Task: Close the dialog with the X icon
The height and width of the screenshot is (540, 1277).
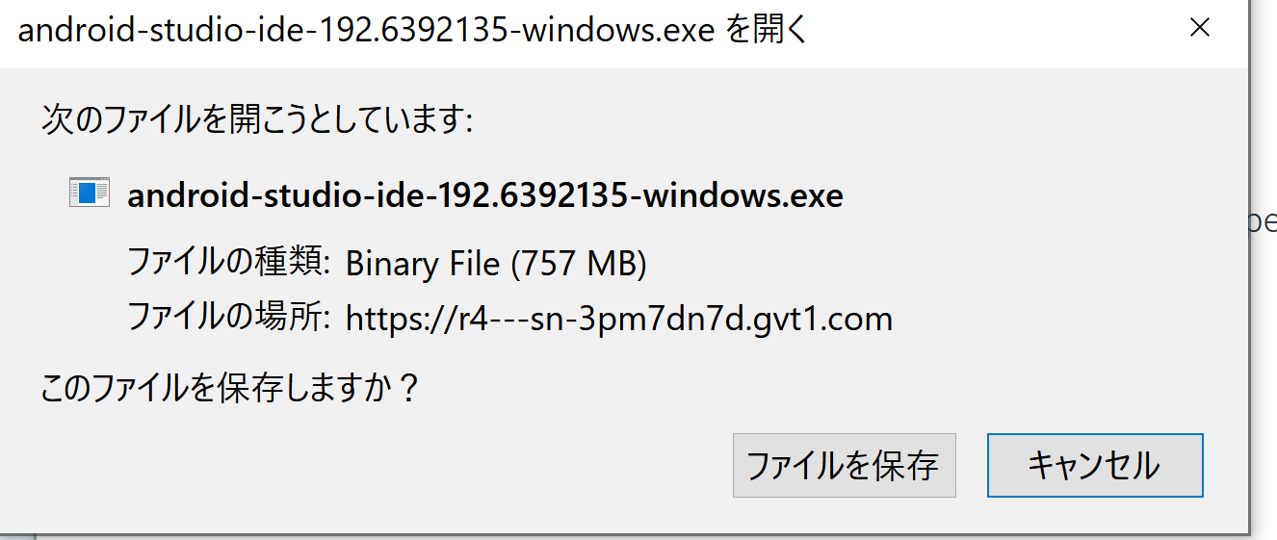Action: click(x=1199, y=28)
